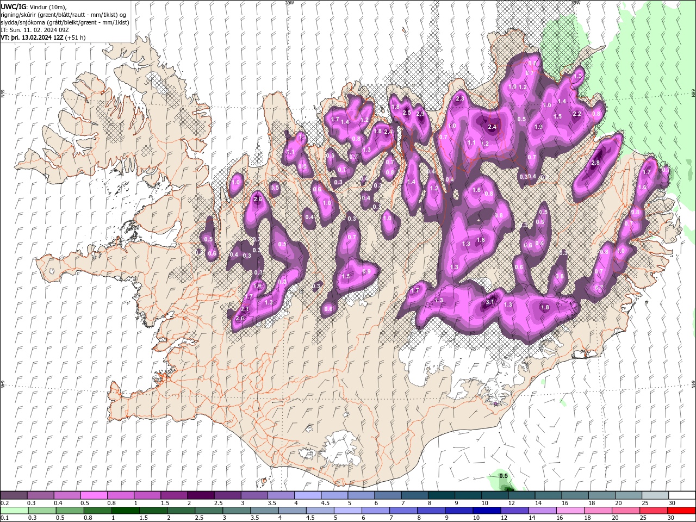
Task: Select the '2.3' snowfall value on the map
Action: [x=460, y=99]
